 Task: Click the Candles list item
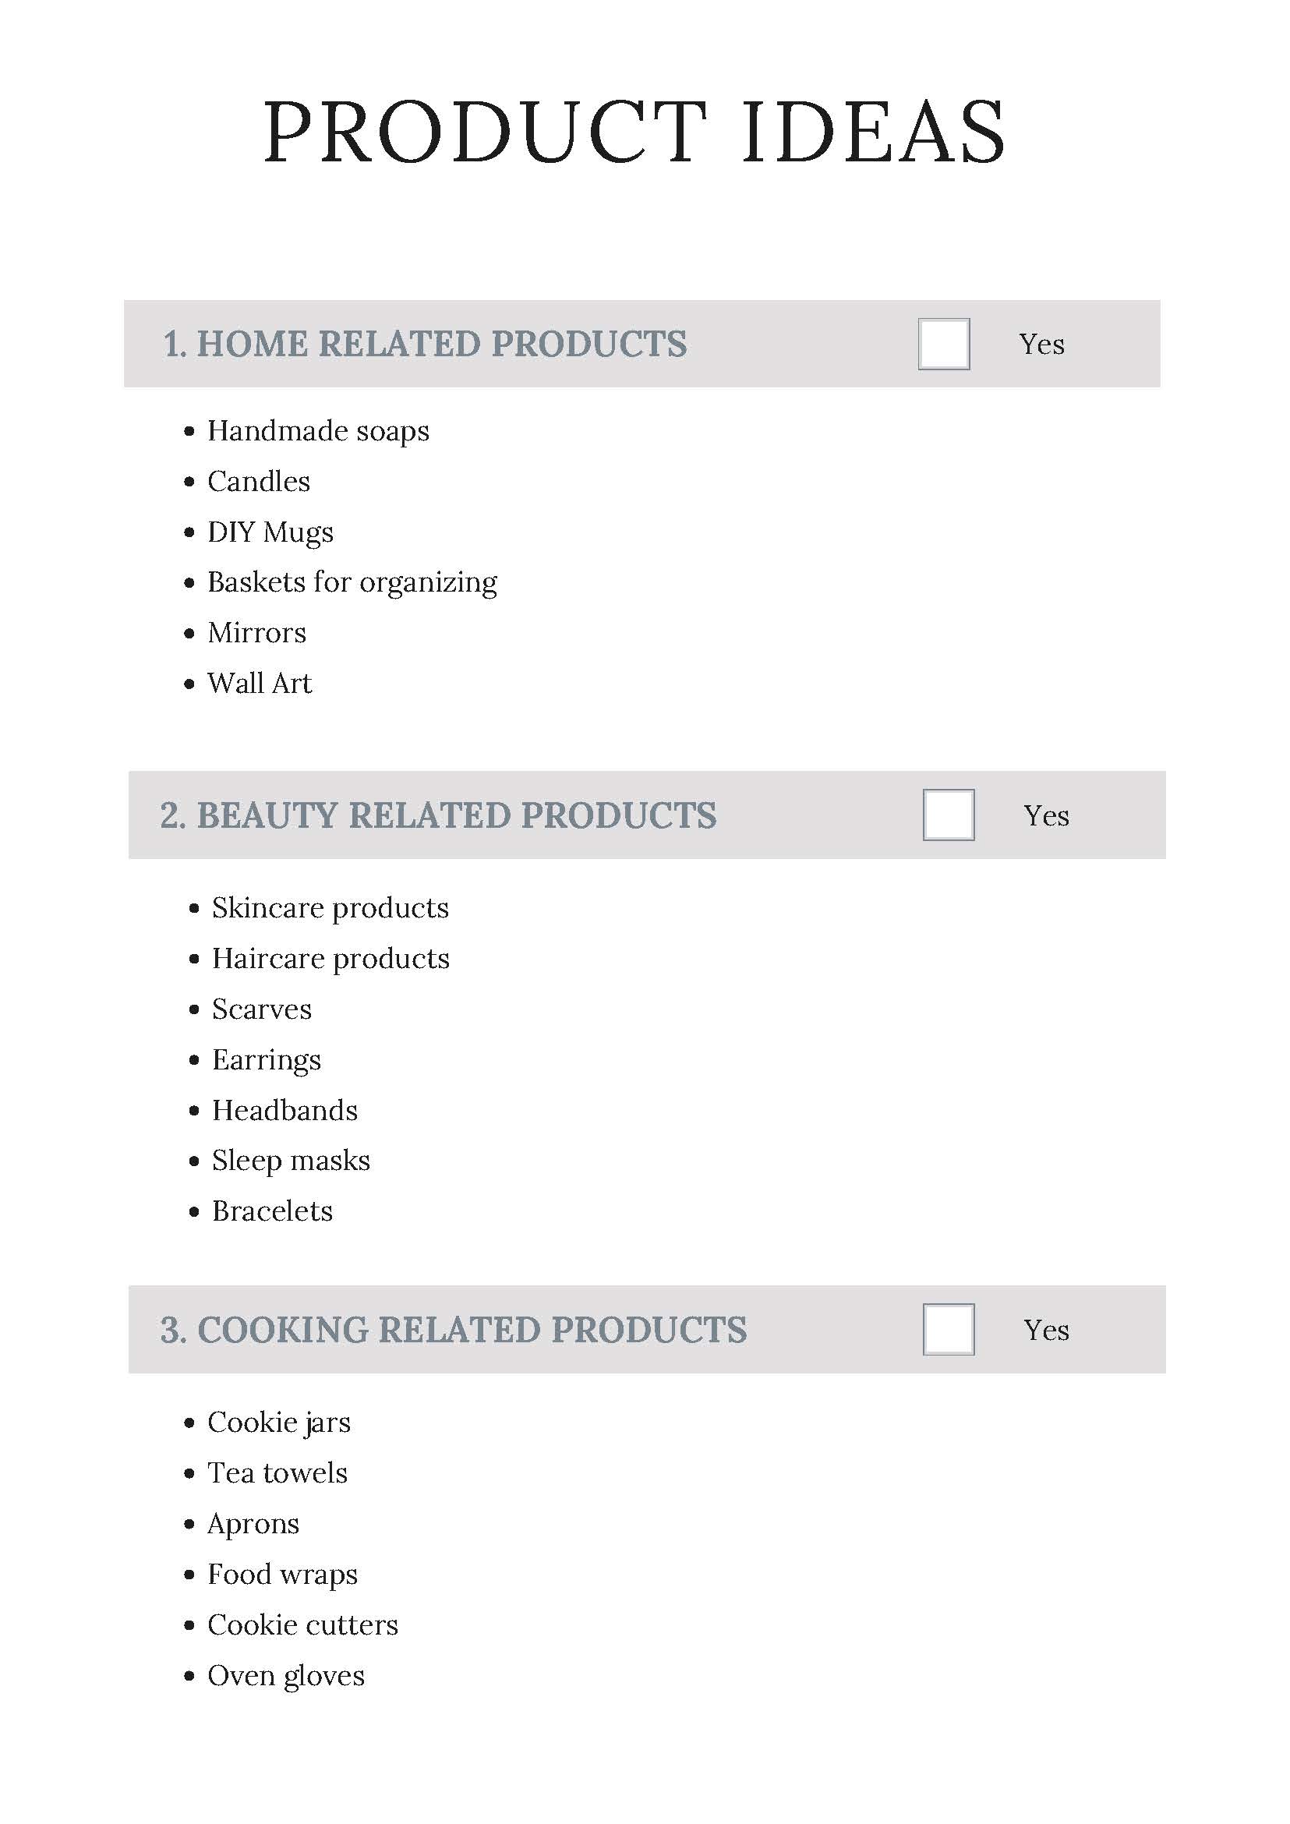pos(259,482)
